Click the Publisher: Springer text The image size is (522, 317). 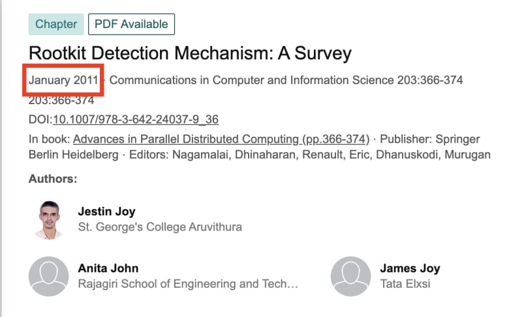430,139
